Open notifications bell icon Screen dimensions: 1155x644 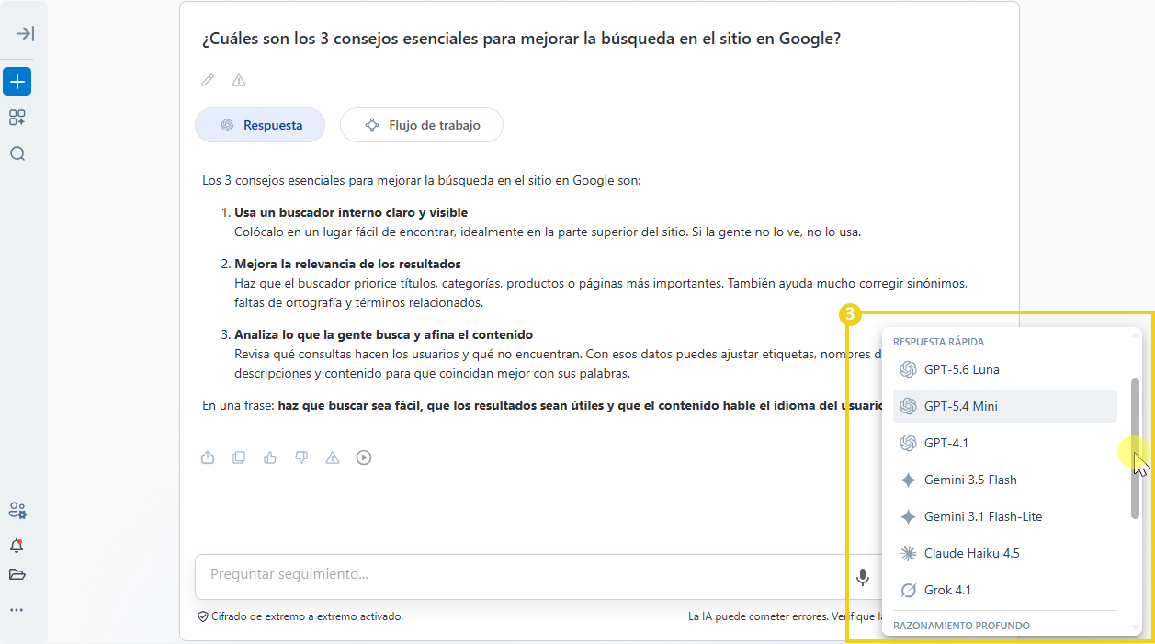(x=17, y=546)
